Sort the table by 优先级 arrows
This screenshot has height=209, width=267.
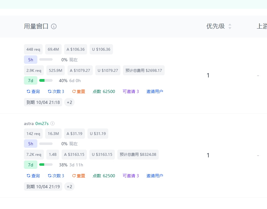pyautogui.click(x=230, y=26)
